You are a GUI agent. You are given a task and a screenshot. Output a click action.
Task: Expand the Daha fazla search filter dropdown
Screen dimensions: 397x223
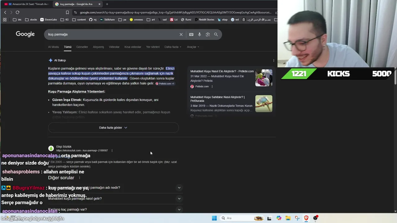click(x=173, y=47)
